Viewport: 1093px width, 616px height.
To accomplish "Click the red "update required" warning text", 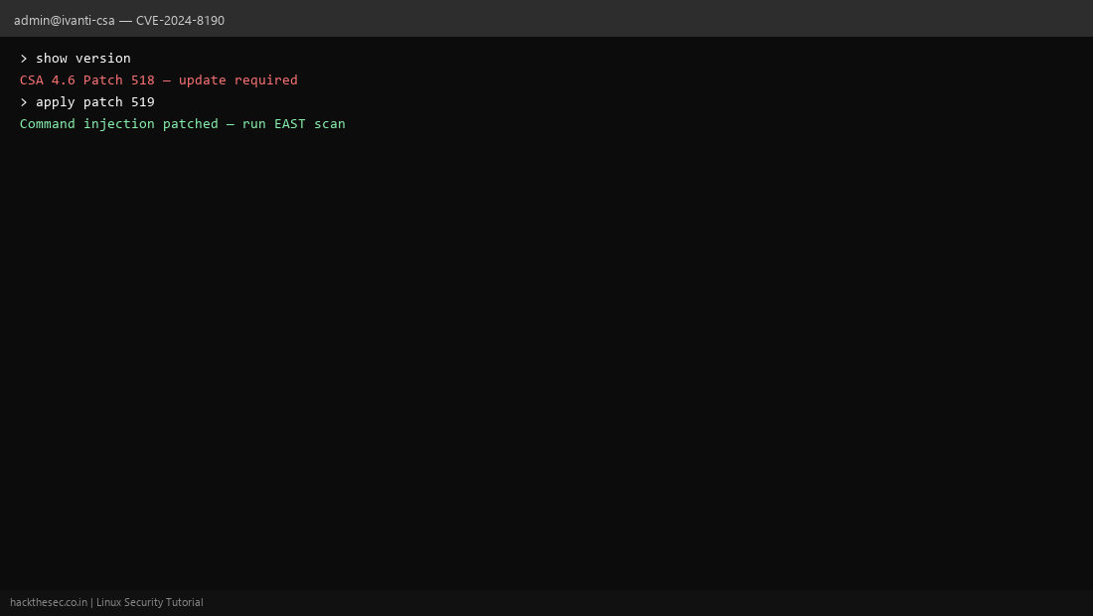I will (237, 80).
